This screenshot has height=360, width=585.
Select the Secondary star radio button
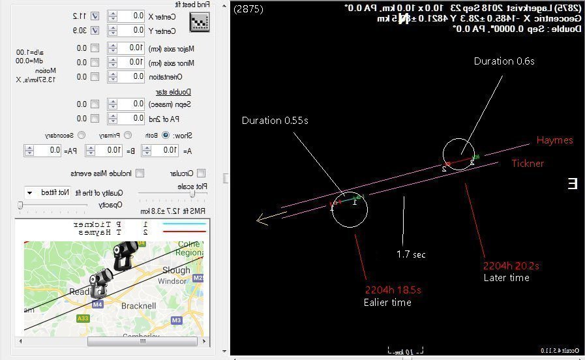coord(82,135)
